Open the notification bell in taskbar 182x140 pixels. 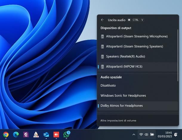point(176,135)
